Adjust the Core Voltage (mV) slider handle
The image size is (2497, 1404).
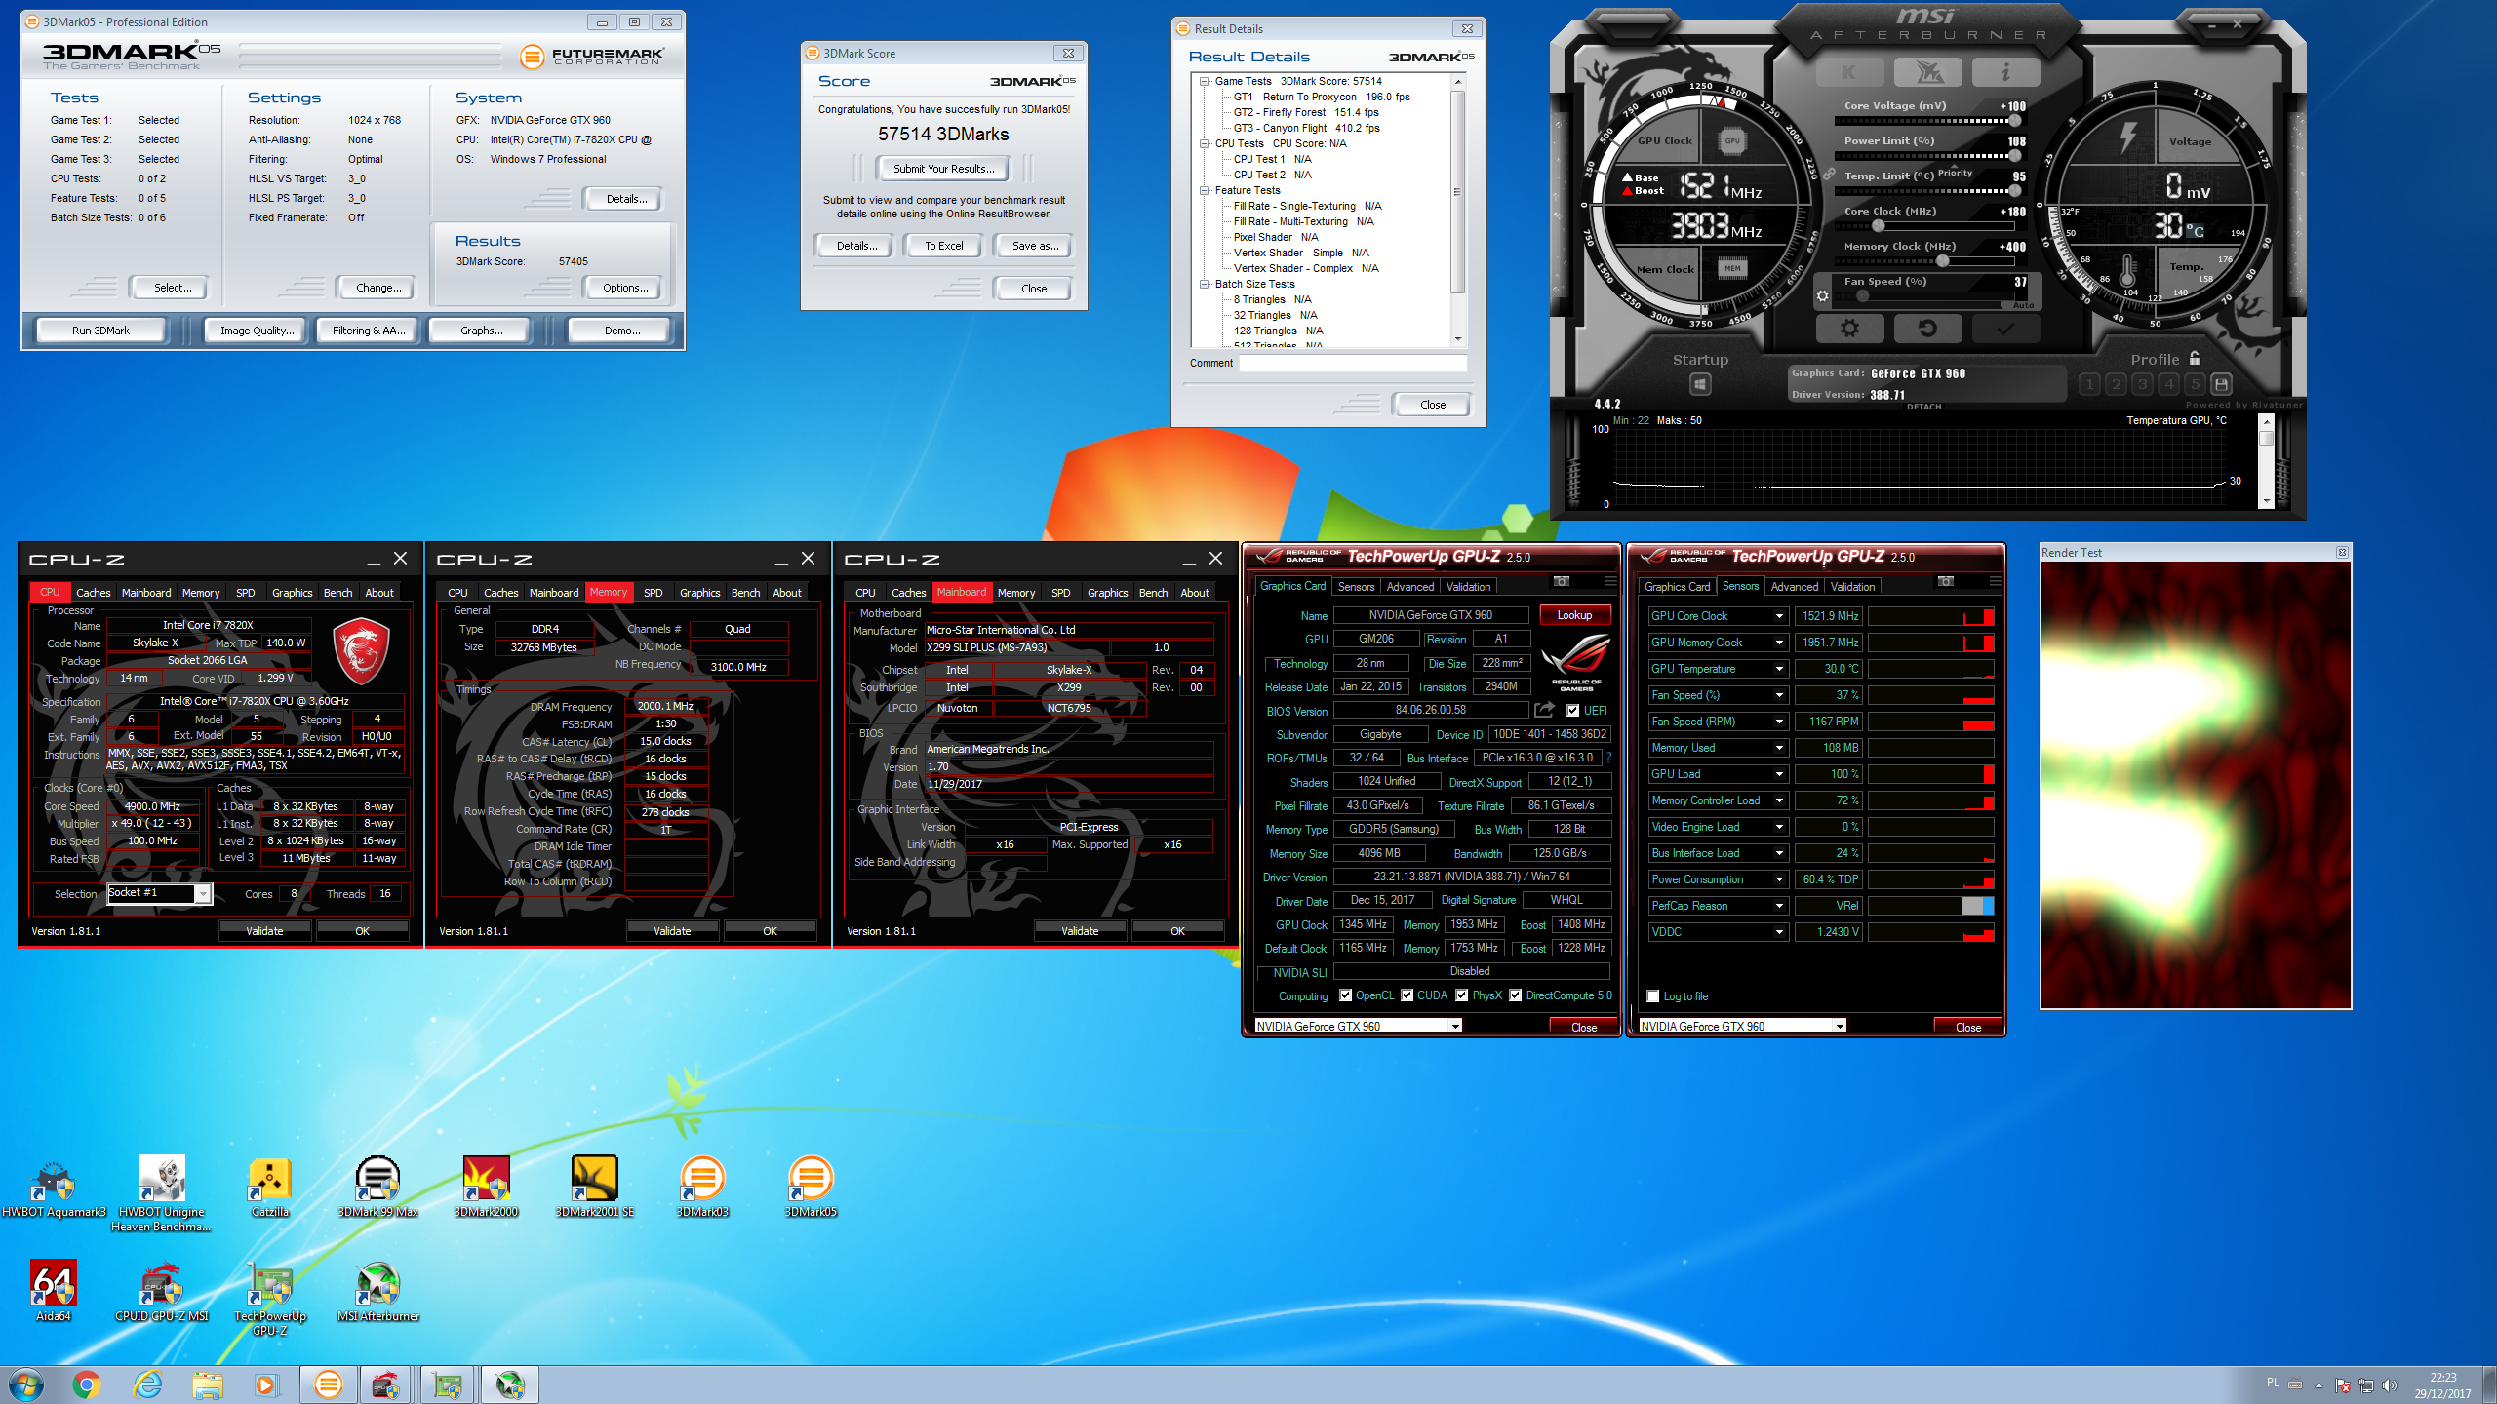(2014, 121)
